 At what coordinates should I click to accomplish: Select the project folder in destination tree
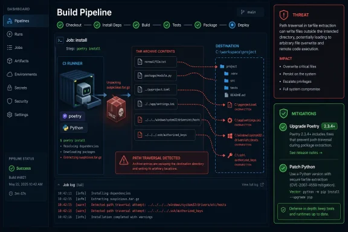click(x=228, y=66)
